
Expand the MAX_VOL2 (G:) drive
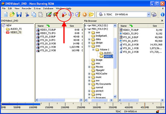85,26
